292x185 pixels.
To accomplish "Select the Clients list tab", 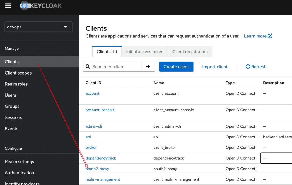I will 107,52.
